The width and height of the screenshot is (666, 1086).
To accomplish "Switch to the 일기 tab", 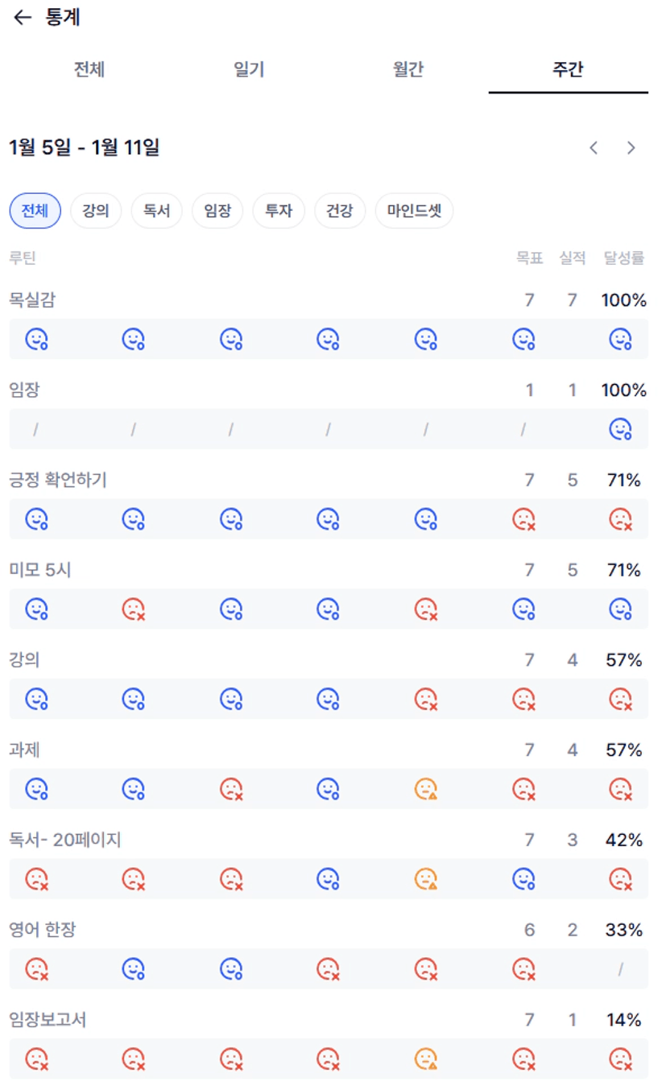I will click(249, 70).
